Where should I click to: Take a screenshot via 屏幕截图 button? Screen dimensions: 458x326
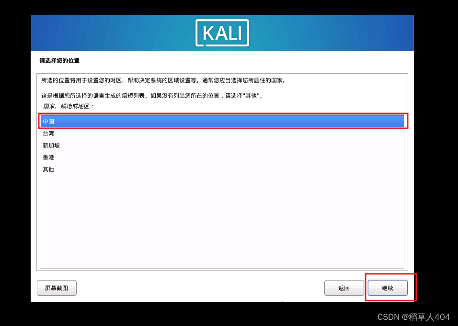[x=57, y=288]
